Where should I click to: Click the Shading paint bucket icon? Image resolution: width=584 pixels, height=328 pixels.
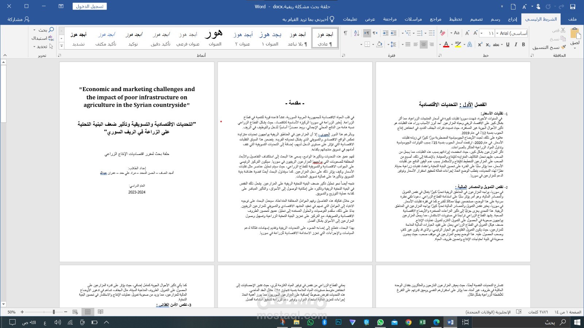(x=380, y=44)
